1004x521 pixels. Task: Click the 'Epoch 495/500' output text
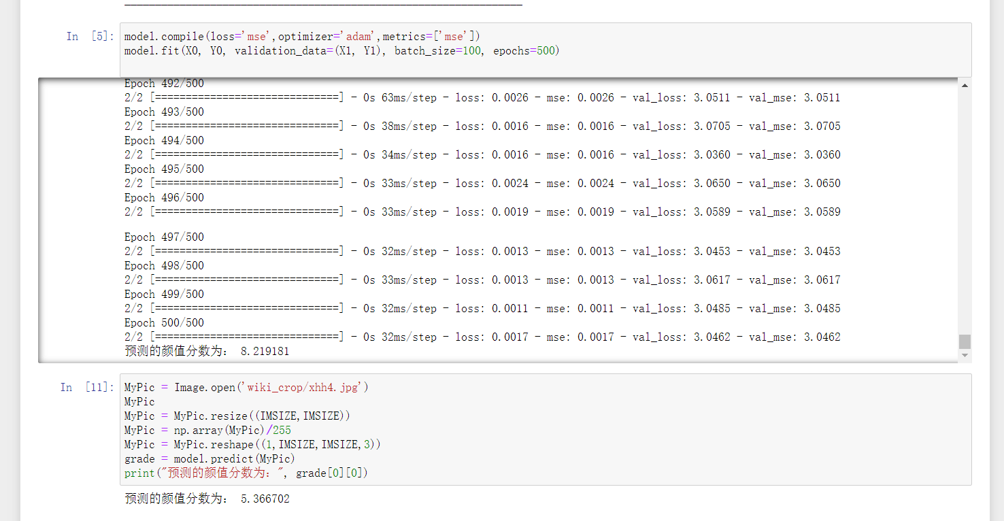pos(164,169)
